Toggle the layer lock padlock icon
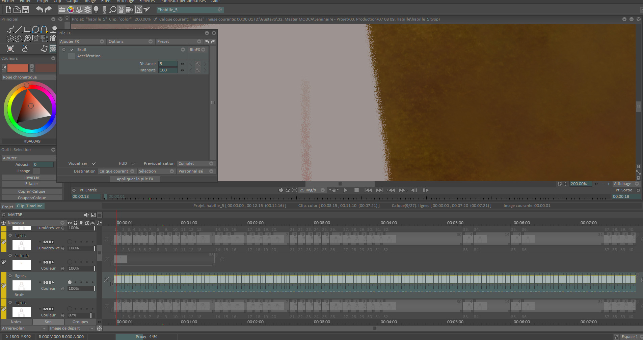This screenshot has width=643, height=340. click(75, 223)
